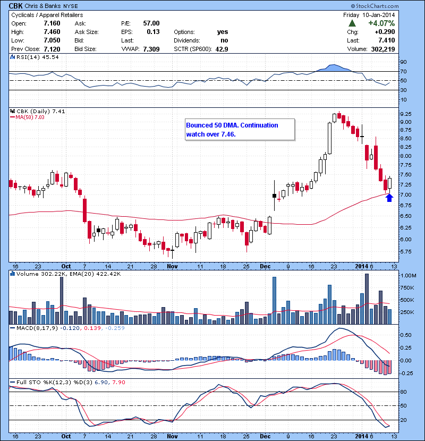425x441 pixels.
Task: Click the 1.00M volume axis label
Action: tap(408, 276)
